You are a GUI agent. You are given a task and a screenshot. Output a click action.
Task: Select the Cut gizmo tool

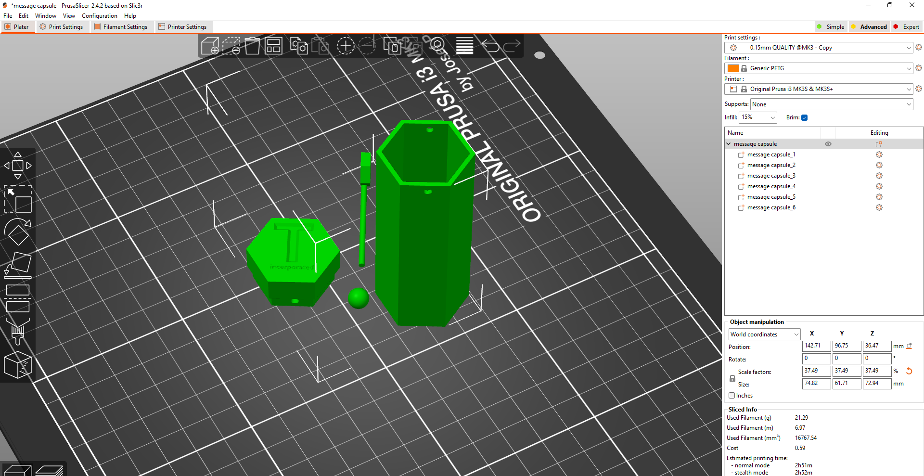point(18,298)
